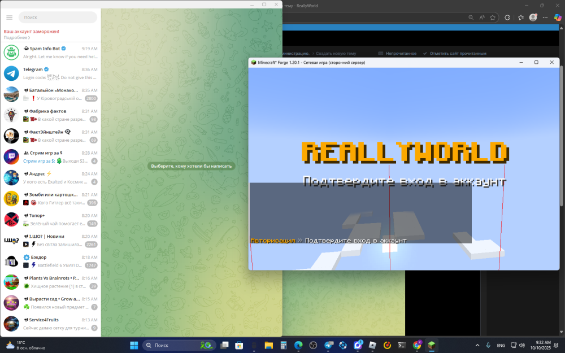Click the 2261 unread badge
This screenshot has width=565, height=353.
click(x=91, y=245)
